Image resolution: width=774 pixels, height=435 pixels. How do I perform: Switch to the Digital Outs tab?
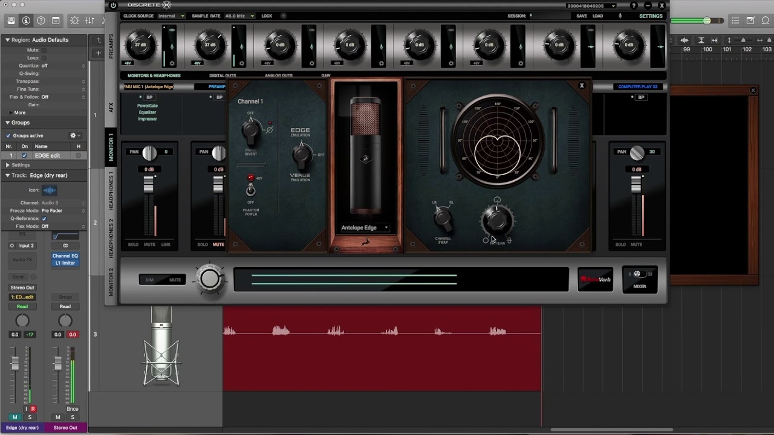pyautogui.click(x=223, y=76)
